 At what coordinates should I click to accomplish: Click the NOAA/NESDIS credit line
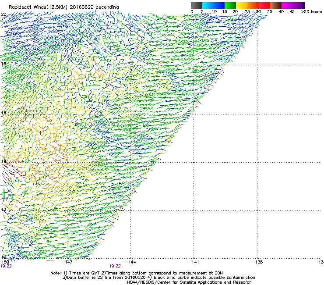(189, 282)
